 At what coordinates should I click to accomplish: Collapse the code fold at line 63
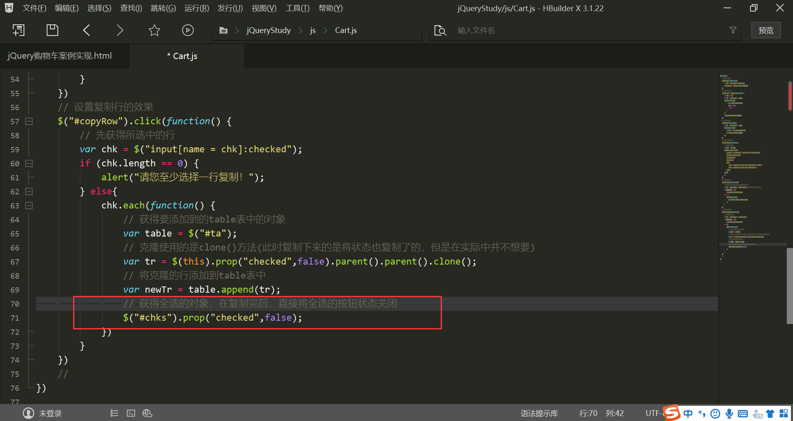click(29, 206)
